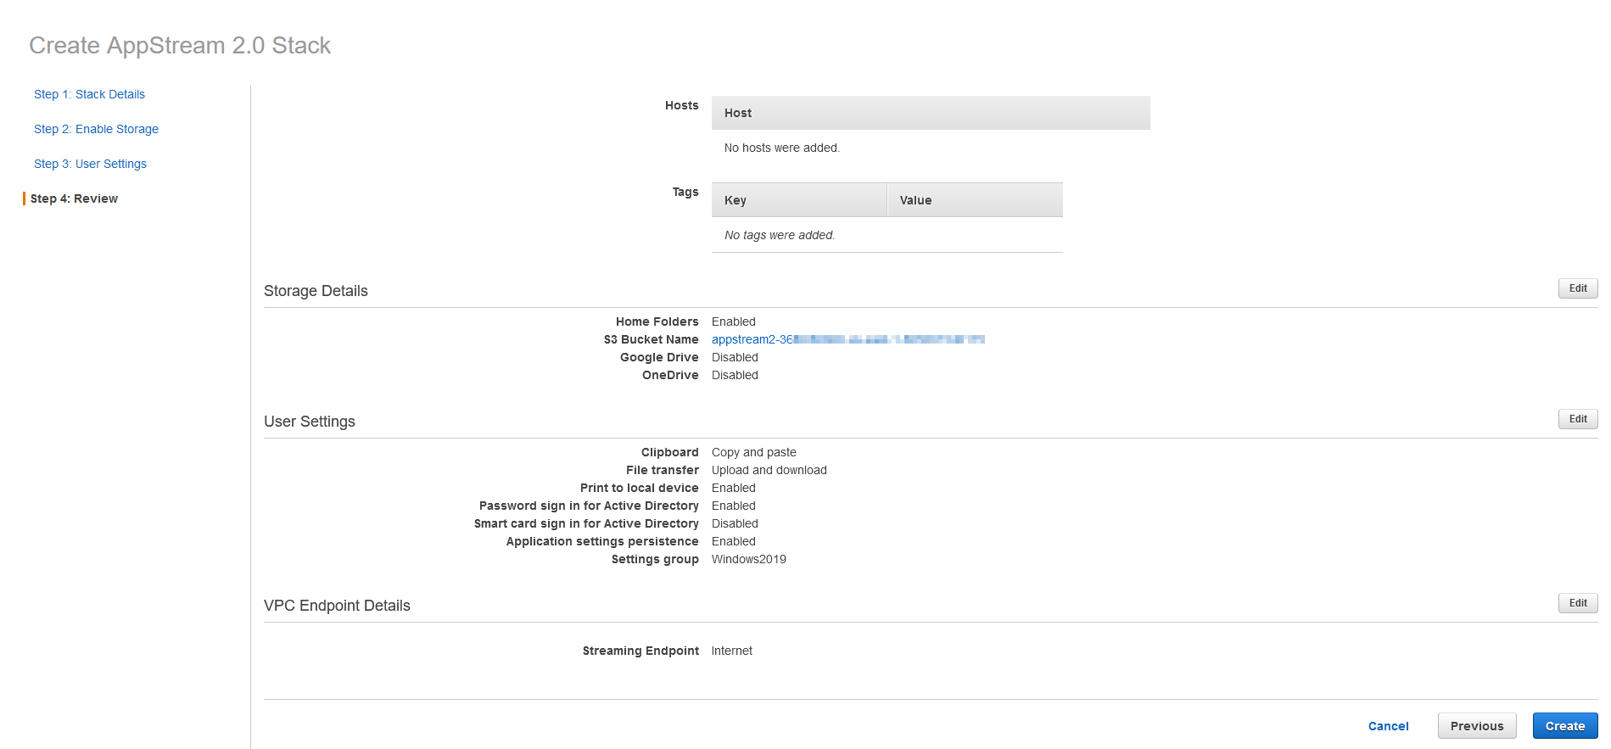
Task: Click the Create AppStream 2.0 Stack title
Action: (179, 45)
